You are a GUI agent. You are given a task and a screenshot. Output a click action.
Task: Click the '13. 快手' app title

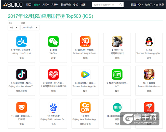85,116
